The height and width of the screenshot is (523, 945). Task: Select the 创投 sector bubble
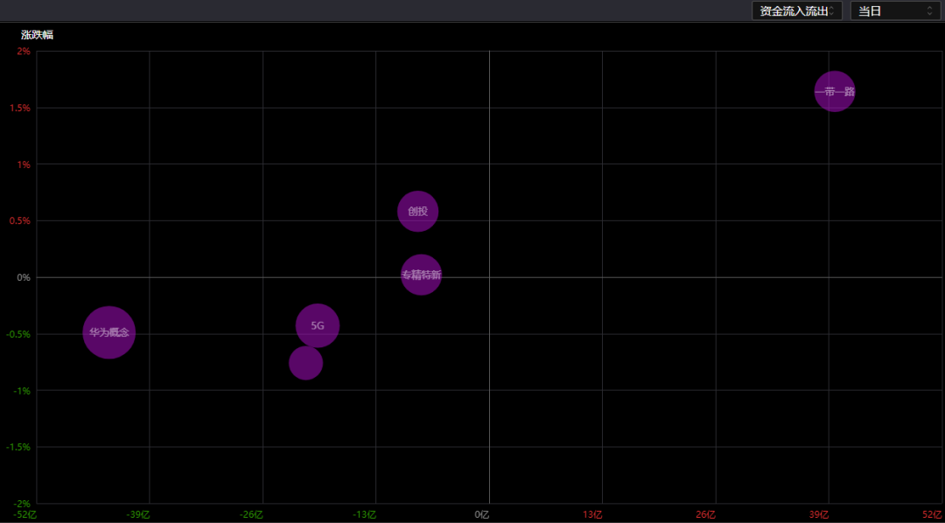click(x=417, y=211)
